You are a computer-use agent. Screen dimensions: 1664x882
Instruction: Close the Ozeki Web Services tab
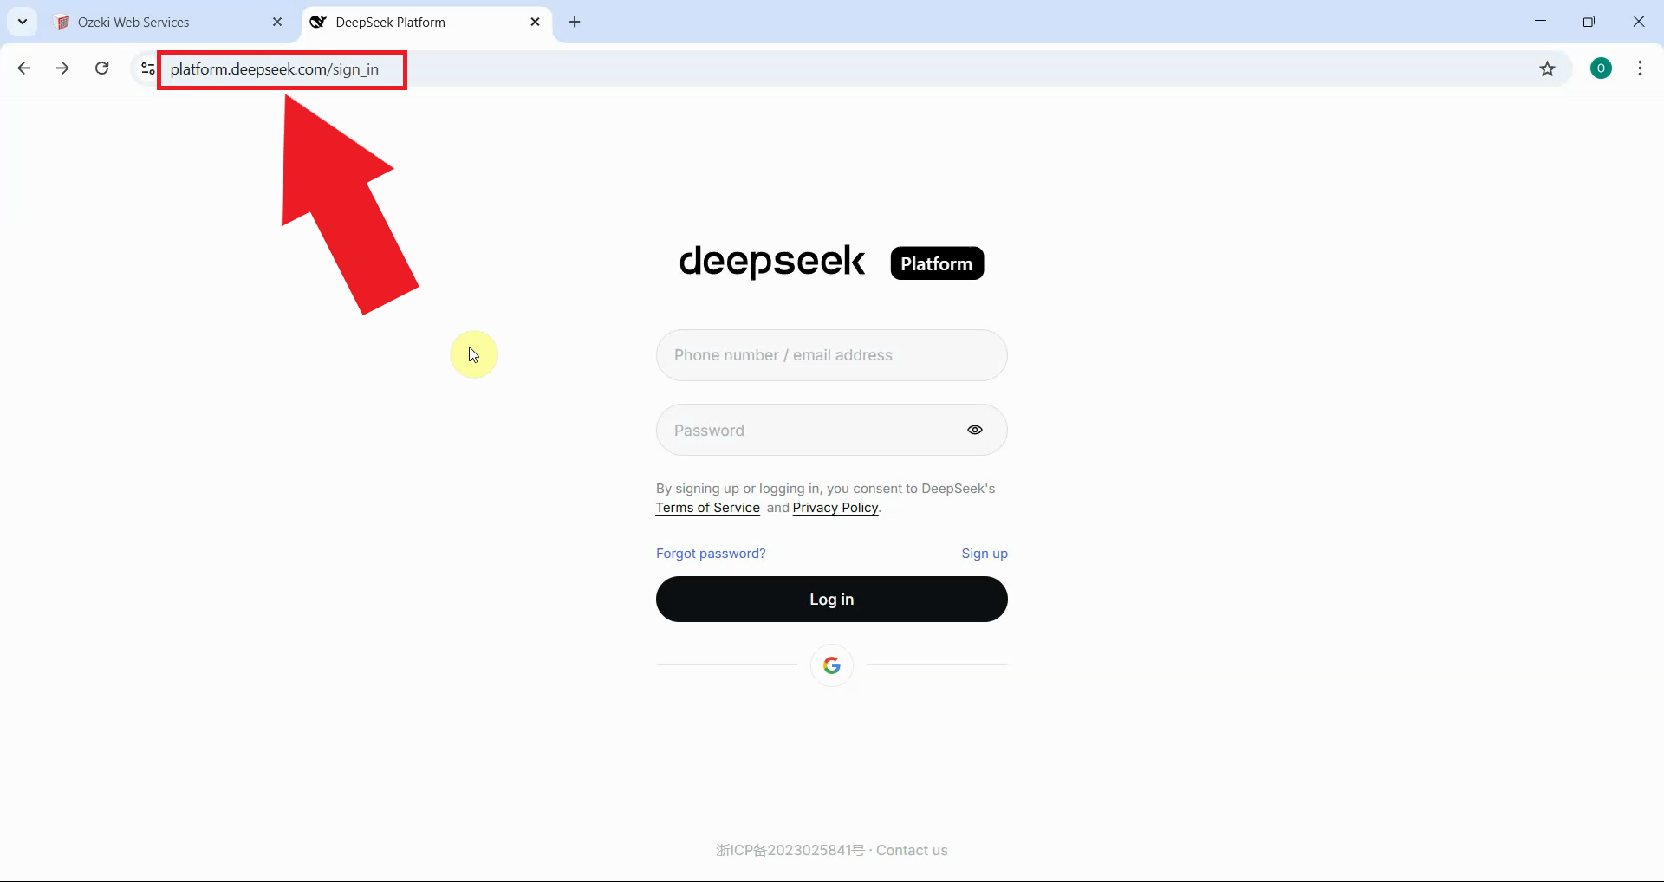(x=277, y=22)
